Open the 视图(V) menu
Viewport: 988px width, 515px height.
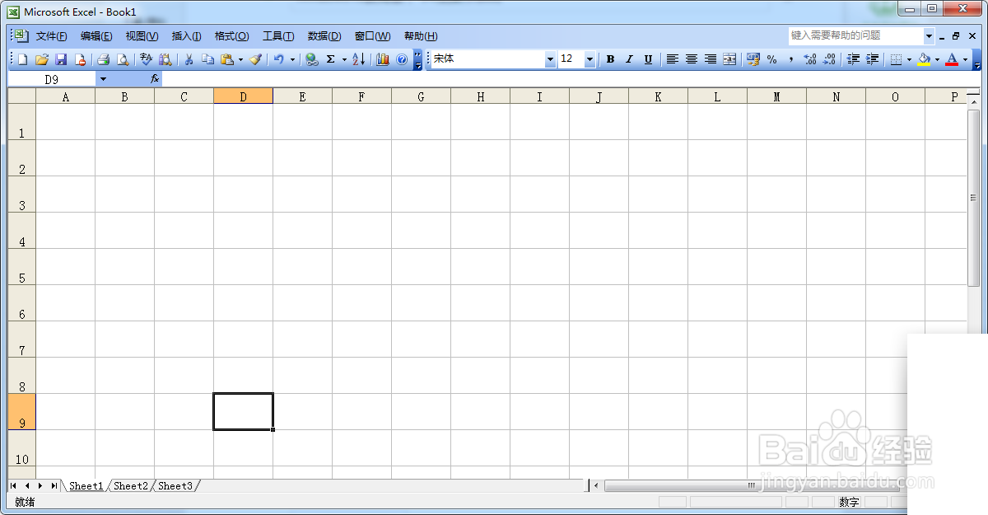tap(142, 36)
